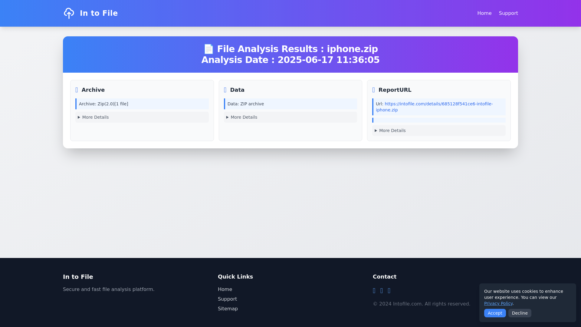Screen dimensions: 581x327
Task: Decline the cookie notice
Action: pos(520,313)
